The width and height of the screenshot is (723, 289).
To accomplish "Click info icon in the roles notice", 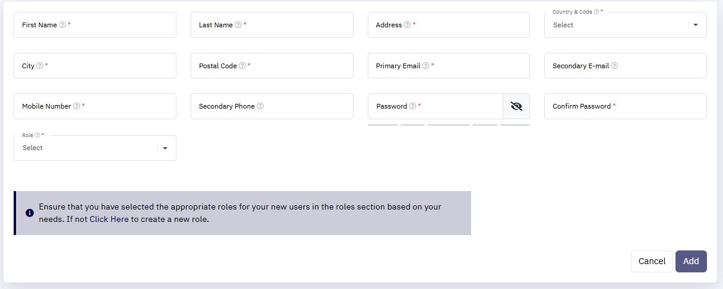I will tap(30, 212).
